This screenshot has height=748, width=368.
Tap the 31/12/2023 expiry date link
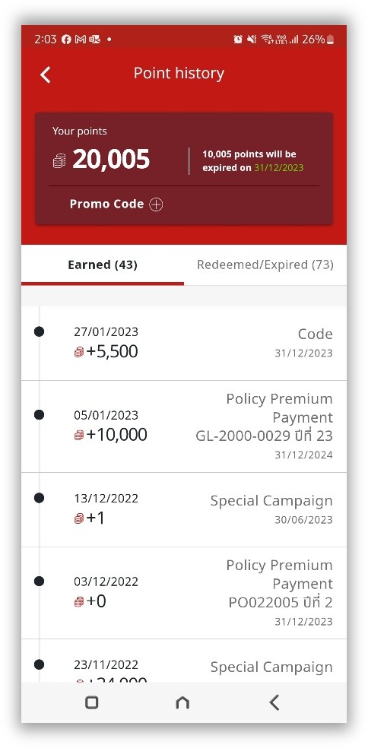coord(279,168)
